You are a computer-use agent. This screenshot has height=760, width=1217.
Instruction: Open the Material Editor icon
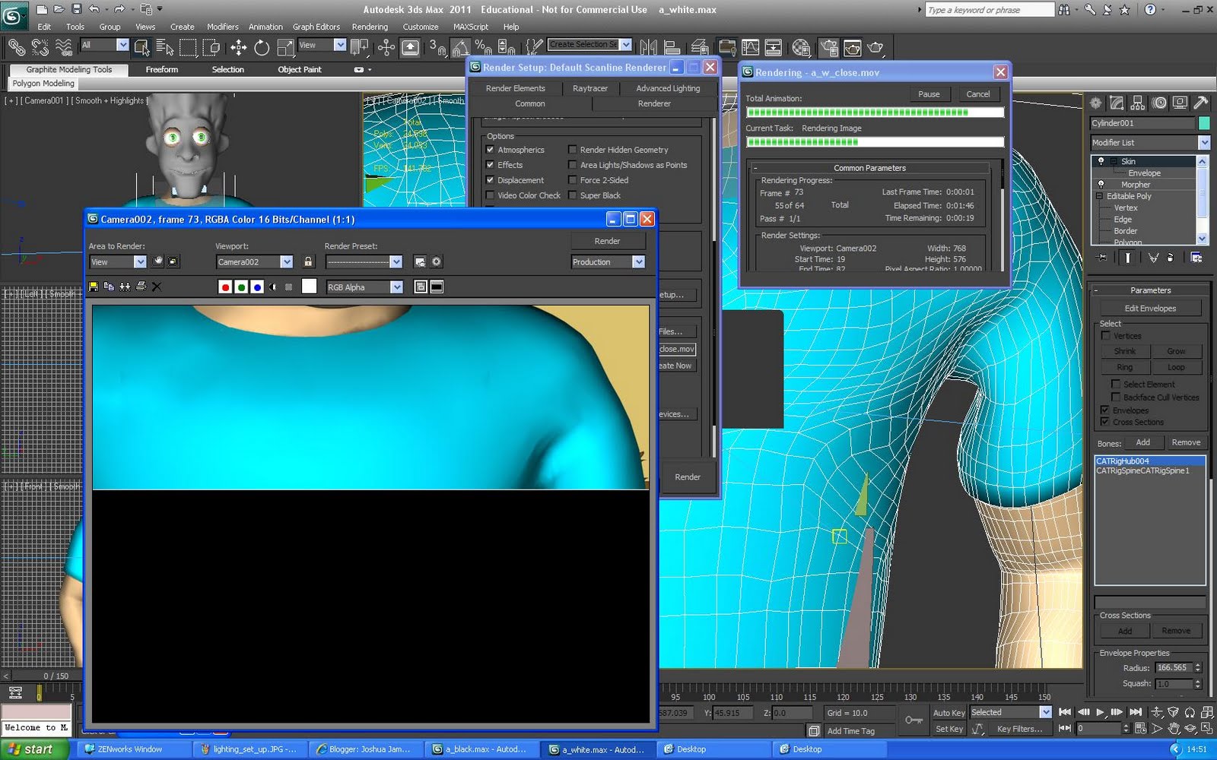pos(801,48)
